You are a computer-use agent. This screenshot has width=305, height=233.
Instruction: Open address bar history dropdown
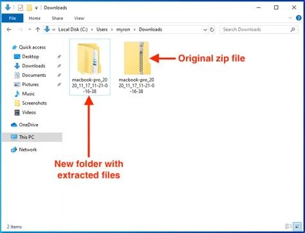205,30
